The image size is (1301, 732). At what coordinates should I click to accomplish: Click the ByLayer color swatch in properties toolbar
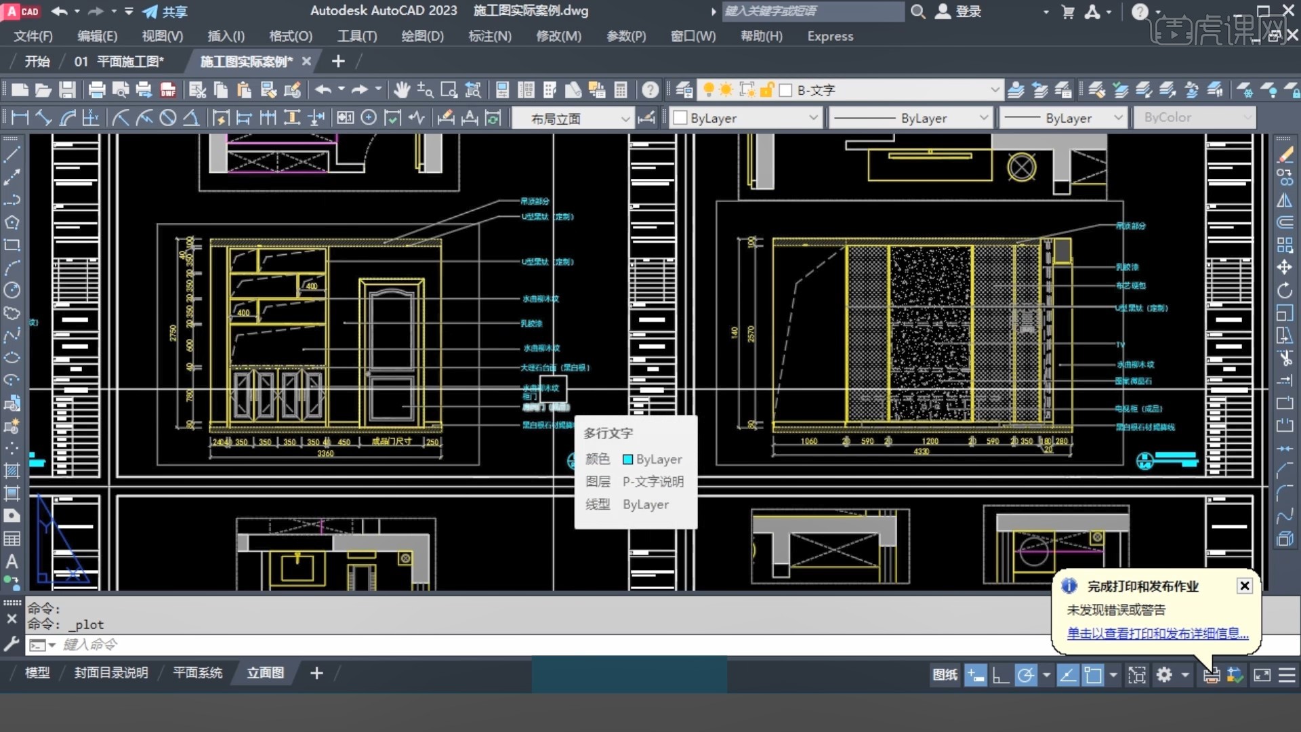(681, 118)
